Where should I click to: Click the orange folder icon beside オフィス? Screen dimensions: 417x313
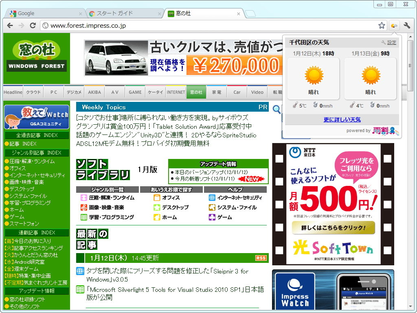pyautogui.click(x=157, y=197)
